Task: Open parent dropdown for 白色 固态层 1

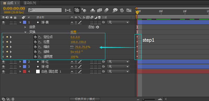Action: (118, 71)
